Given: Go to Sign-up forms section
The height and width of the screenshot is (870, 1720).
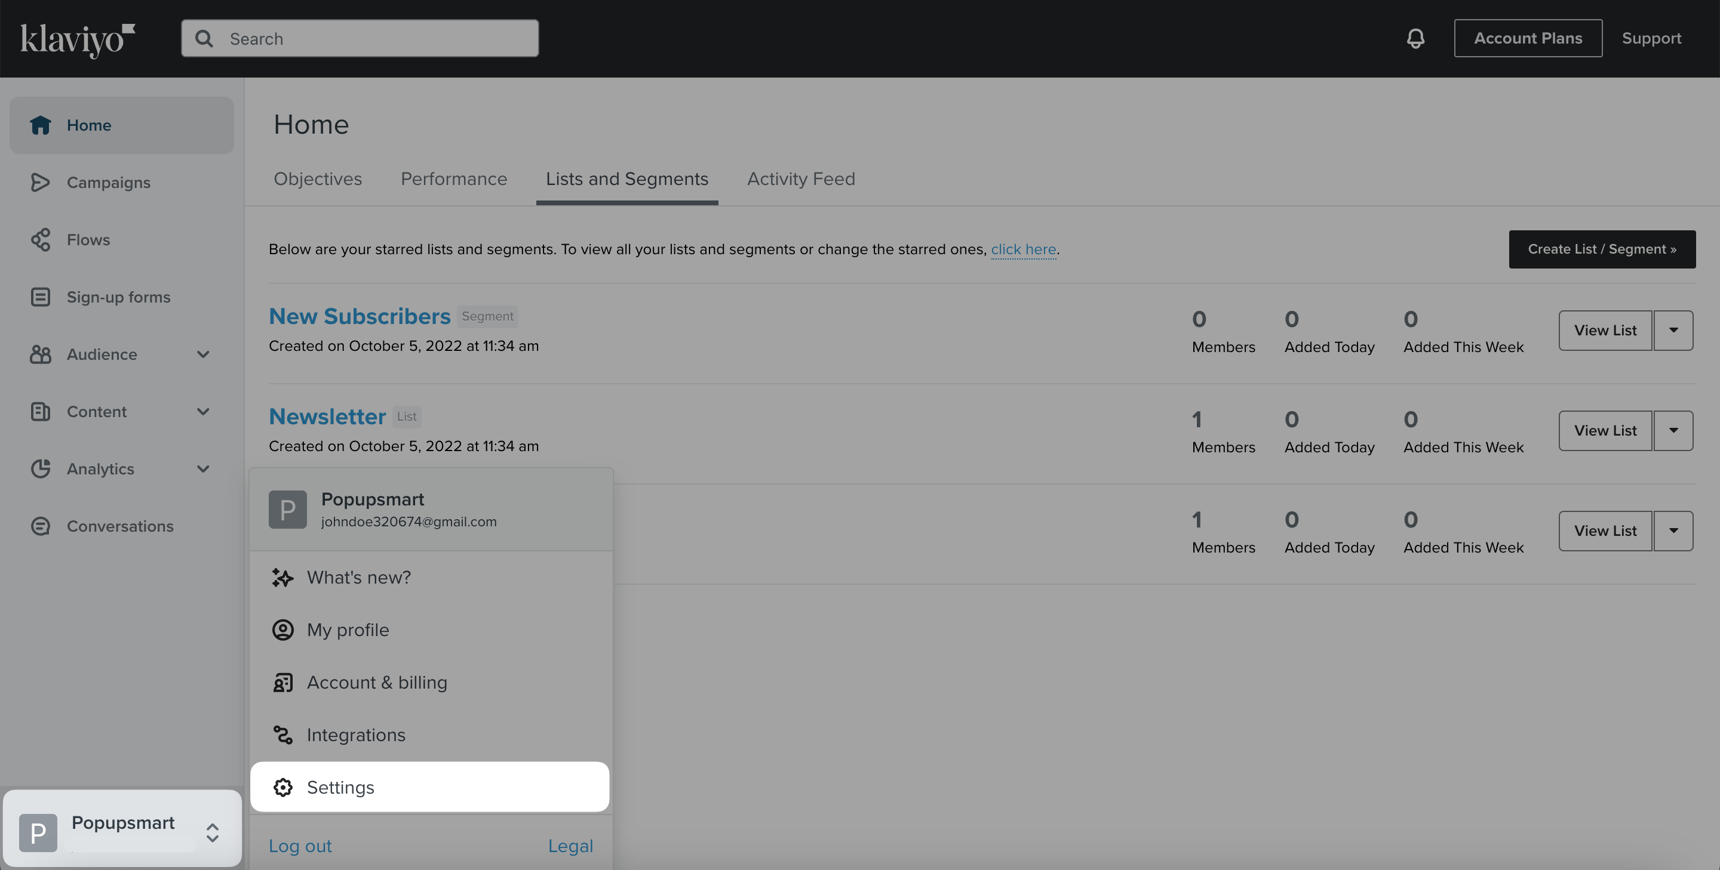Looking at the screenshot, I should click(x=118, y=297).
